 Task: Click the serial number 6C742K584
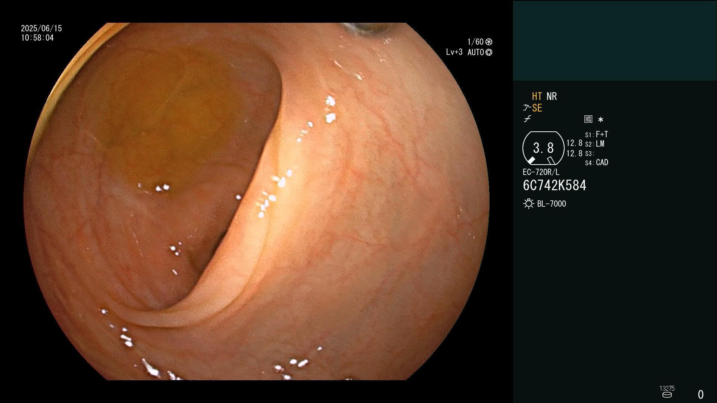pyautogui.click(x=555, y=185)
